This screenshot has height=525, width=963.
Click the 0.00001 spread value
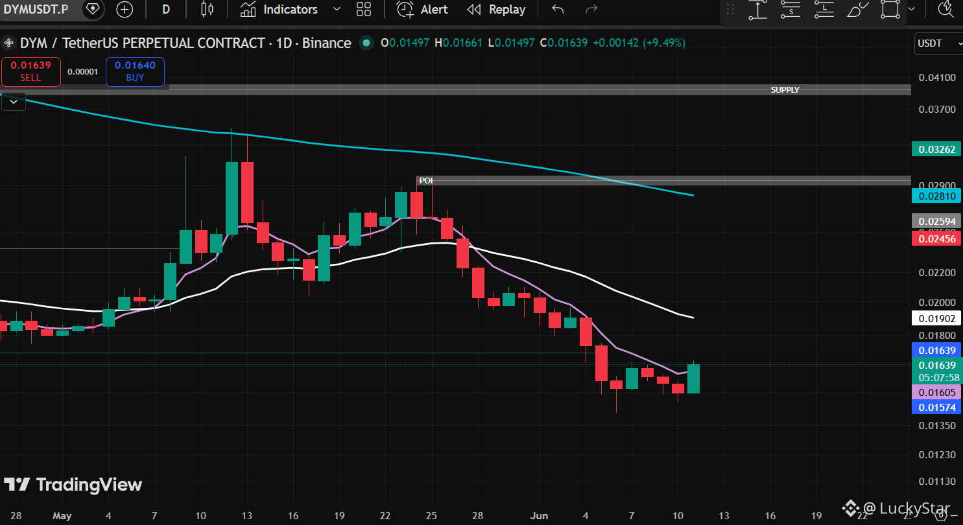[82, 71]
